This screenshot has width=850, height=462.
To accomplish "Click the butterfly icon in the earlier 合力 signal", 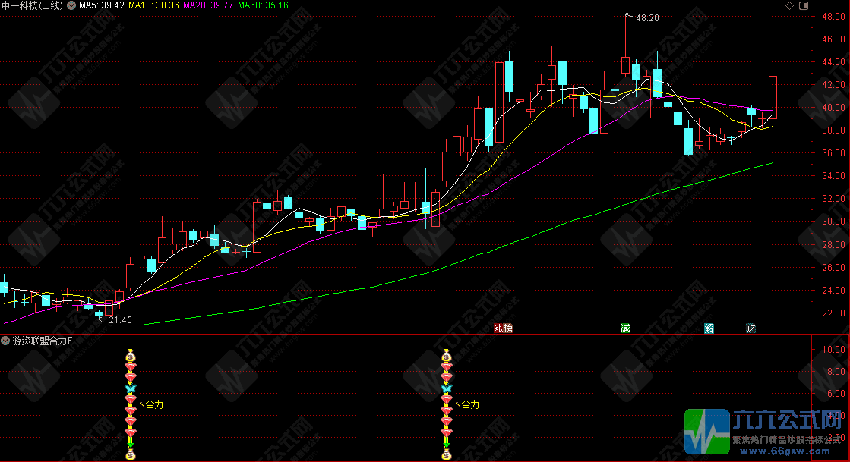I will click(130, 389).
